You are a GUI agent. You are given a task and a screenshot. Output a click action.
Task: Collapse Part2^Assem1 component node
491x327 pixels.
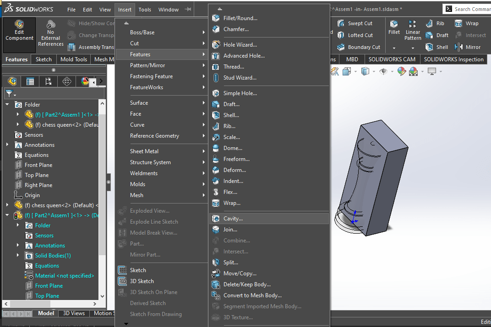pyautogui.click(x=7, y=215)
